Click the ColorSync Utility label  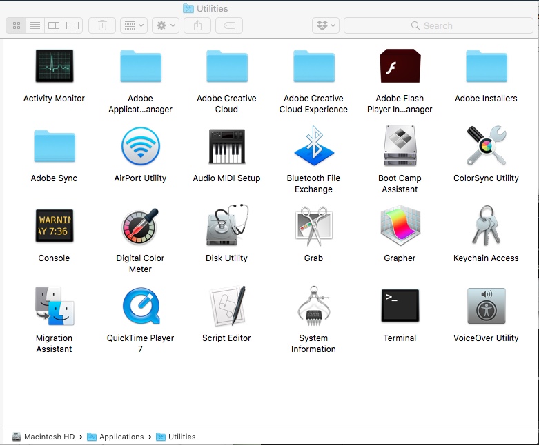486,178
